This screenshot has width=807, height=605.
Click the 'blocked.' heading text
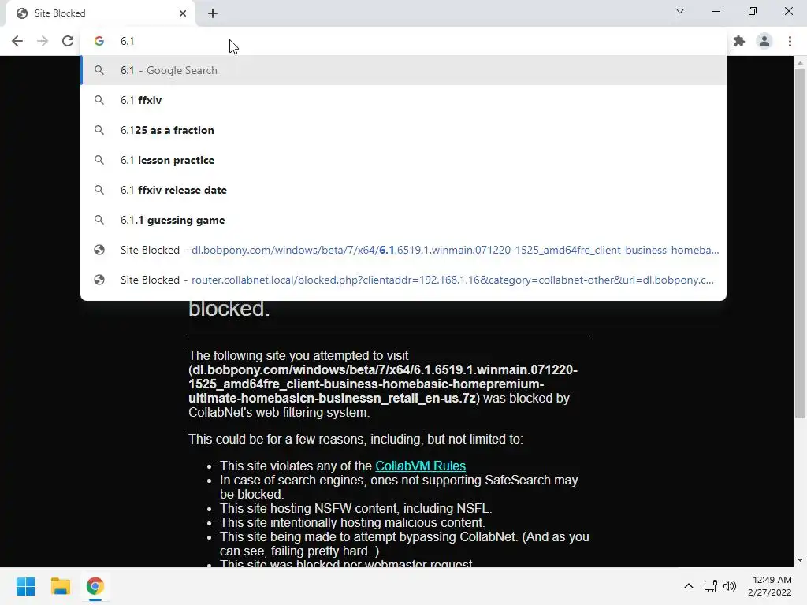pos(229,309)
